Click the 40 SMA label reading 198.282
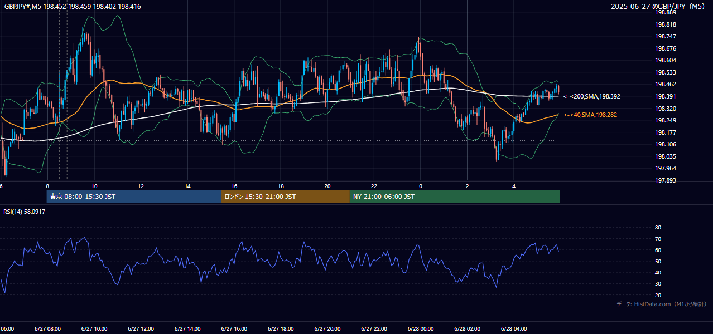Screen dimensions: 713x334 tap(590, 115)
